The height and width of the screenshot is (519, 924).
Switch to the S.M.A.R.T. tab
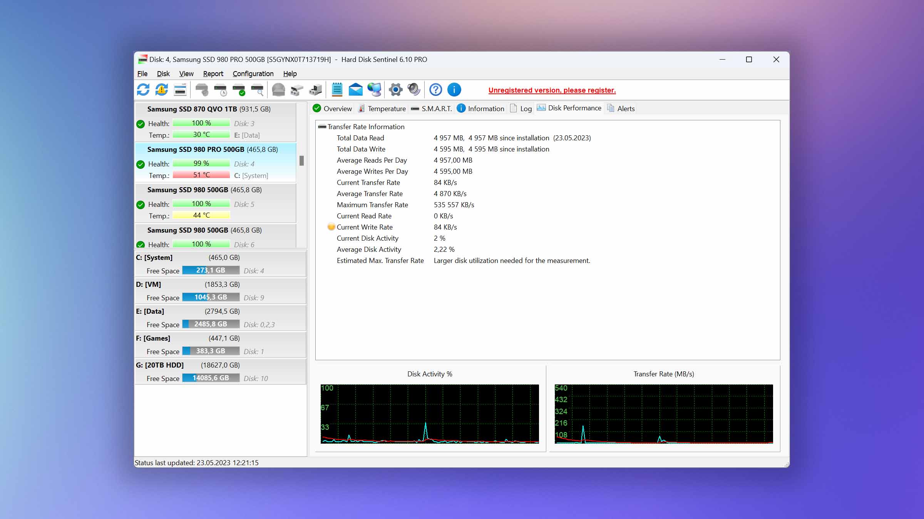[432, 108]
